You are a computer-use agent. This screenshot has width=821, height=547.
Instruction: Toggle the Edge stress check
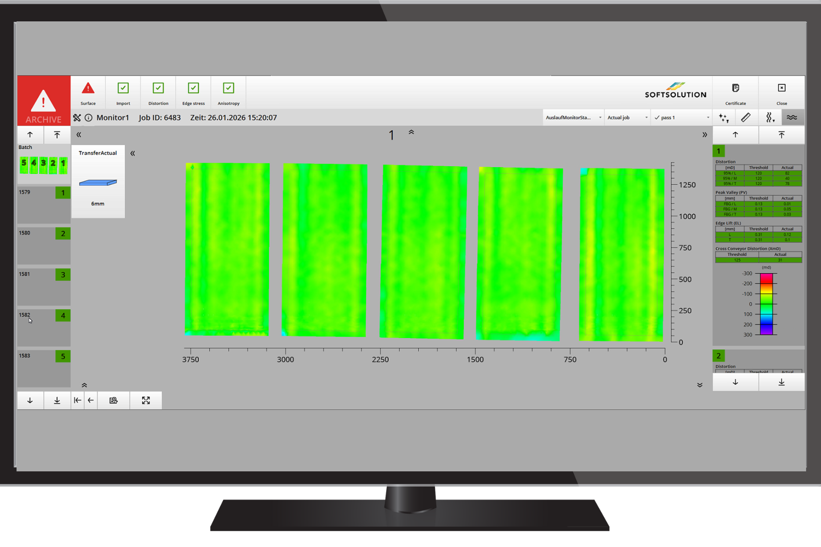click(x=193, y=88)
